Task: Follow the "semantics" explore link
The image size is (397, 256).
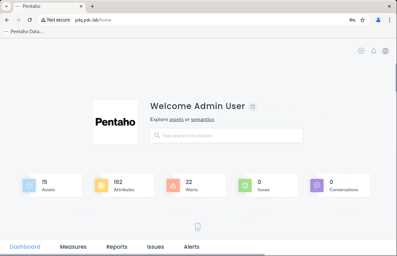Action: [x=202, y=119]
